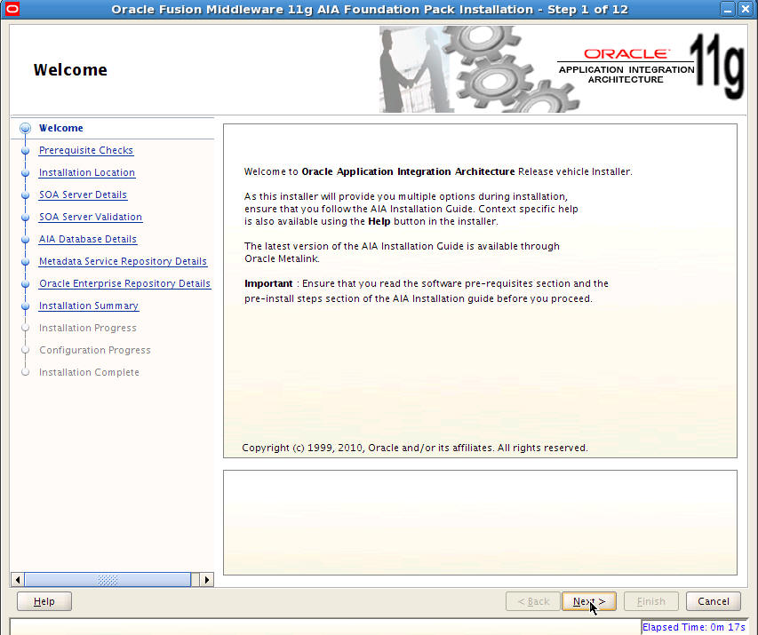Click the Oracle logo in header
Viewport: 758px width, 635px height.
626,53
